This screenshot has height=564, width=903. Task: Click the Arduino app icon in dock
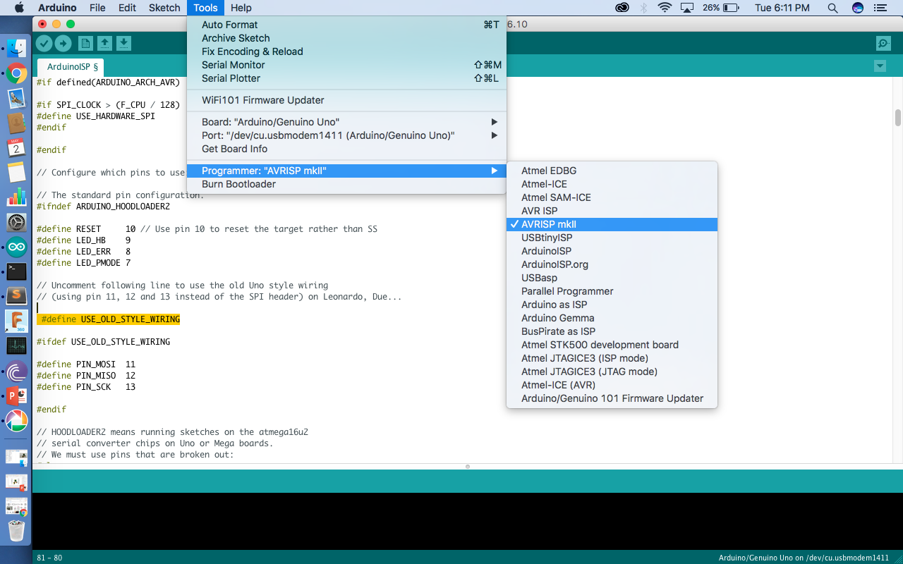[16, 247]
